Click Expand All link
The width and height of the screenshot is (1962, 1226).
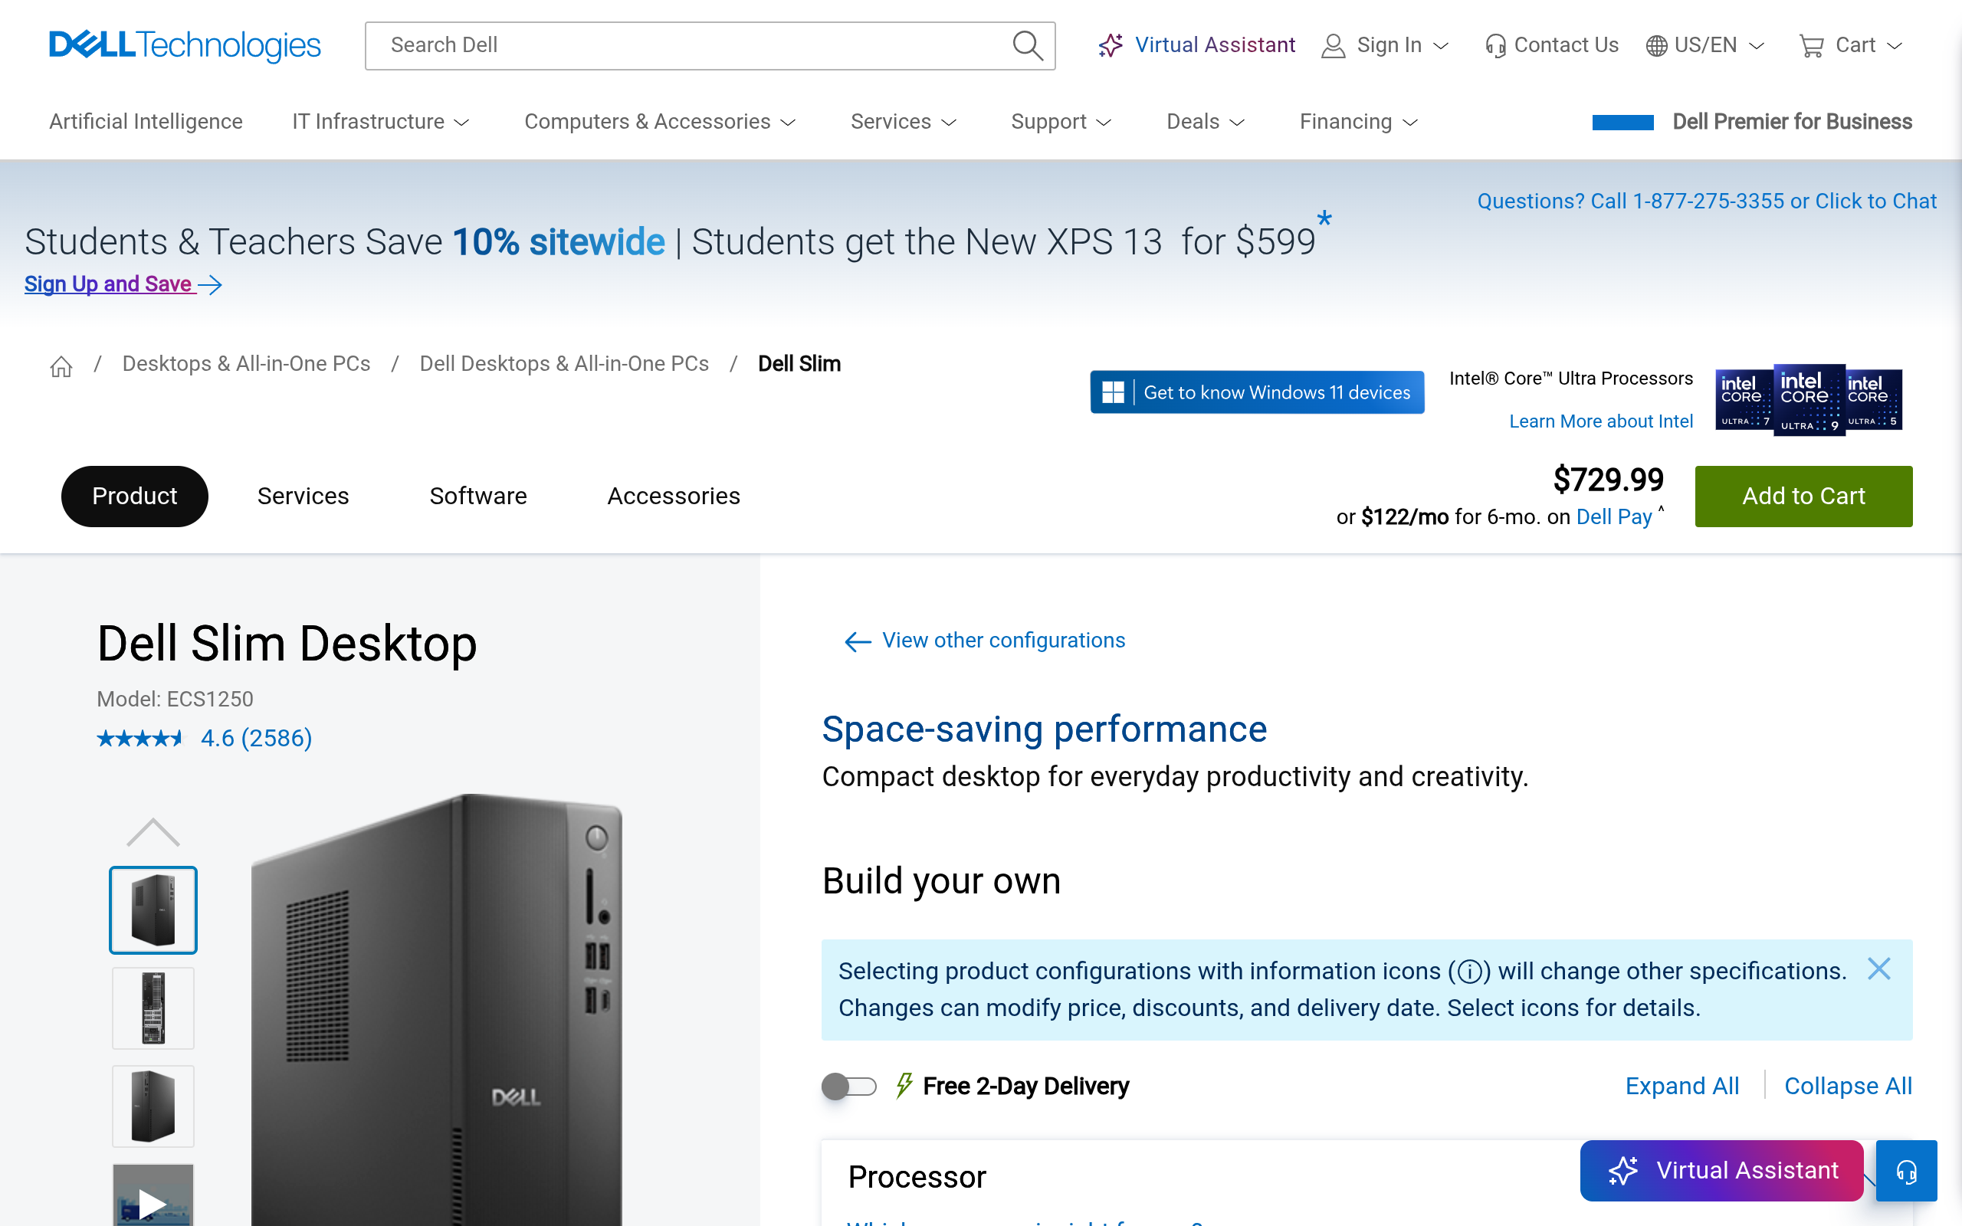[1682, 1087]
